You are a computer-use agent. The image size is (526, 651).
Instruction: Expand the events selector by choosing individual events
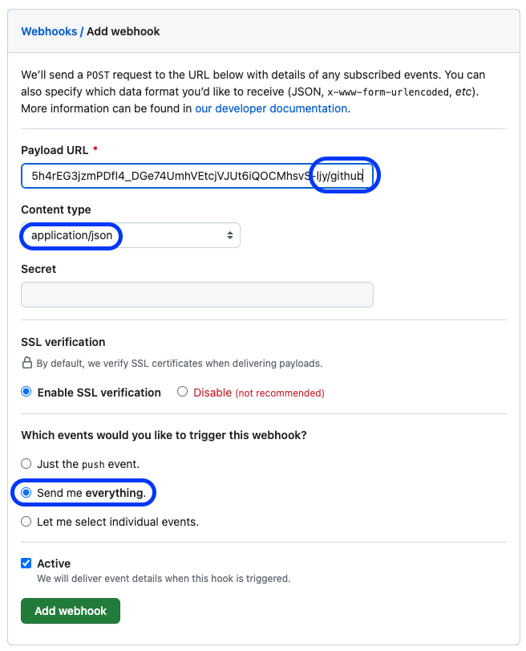click(25, 521)
